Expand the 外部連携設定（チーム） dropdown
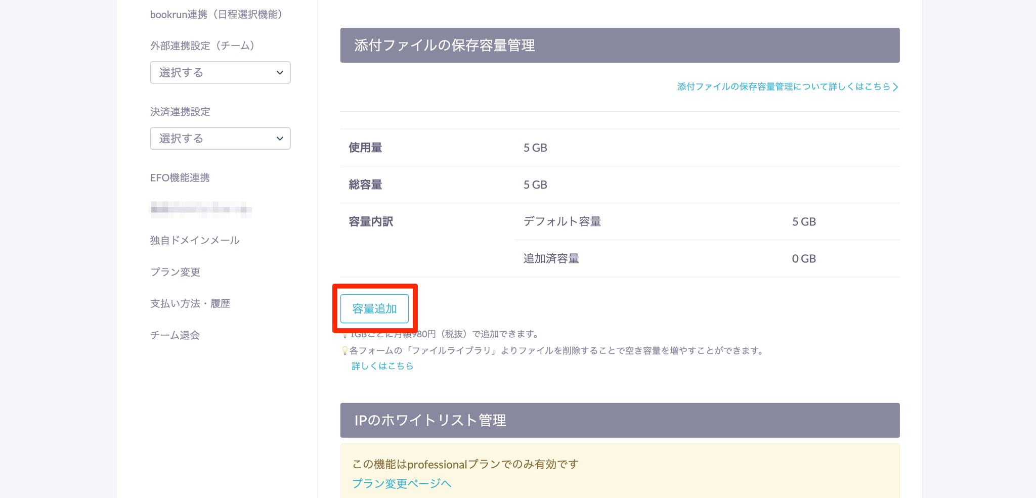The width and height of the screenshot is (1036, 498). pos(220,73)
